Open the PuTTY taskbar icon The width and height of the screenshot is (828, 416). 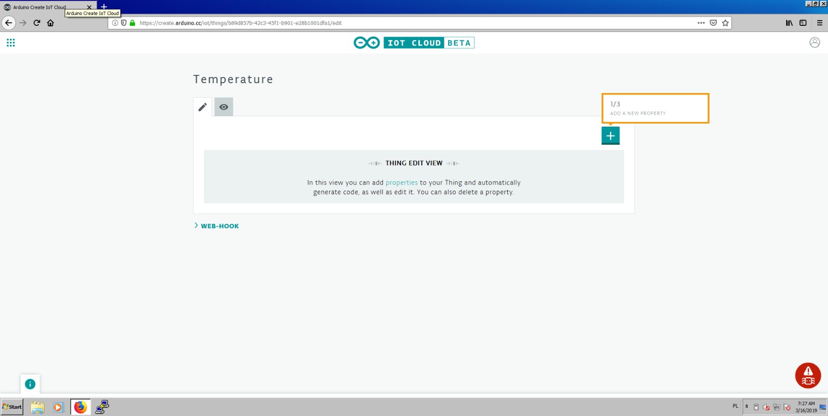tap(102, 407)
